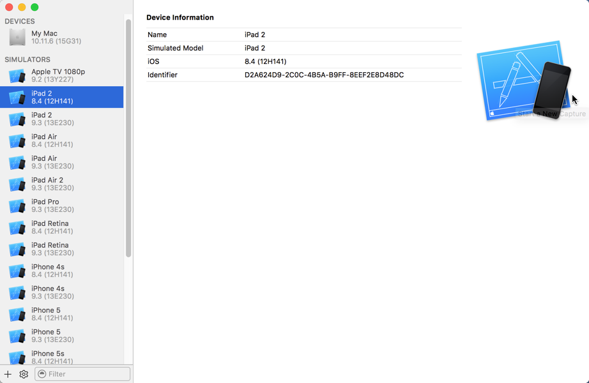
Task: Click the iPhone 5 8.4 simulator icon
Action: coord(17,314)
